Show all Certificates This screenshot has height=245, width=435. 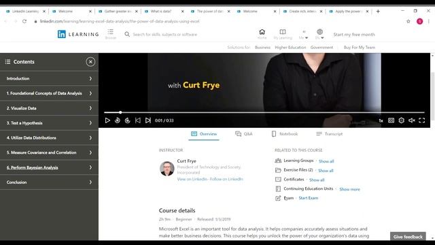pyautogui.click(x=317, y=180)
